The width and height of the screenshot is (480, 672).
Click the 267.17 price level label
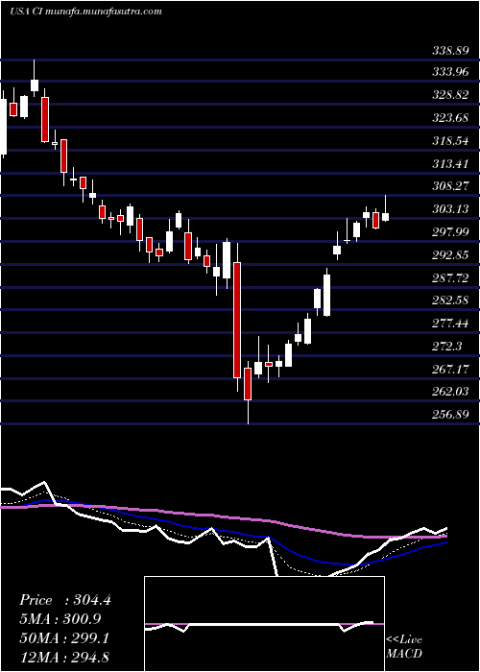(450, 369)
